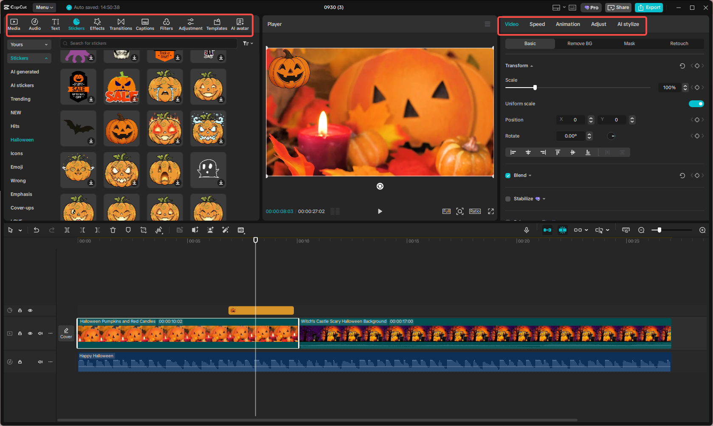Image resolution: width=713 pixels, height=426 pixels.
Task: Disable Uniform scale
Action: click(x=696, y=103)
